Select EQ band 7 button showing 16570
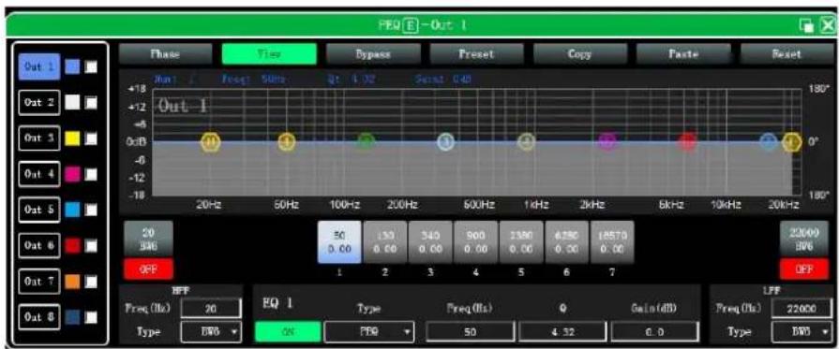The image size is (839, 349). coord(612,242)
